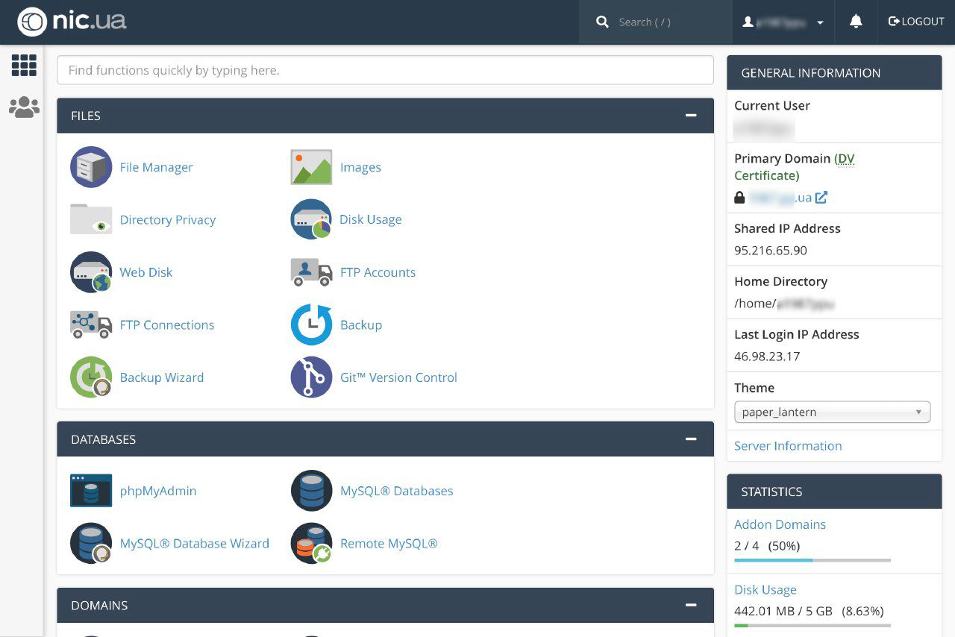955x637 pixels.
Task: Launch the Git Version Control icon
Action: tap(311, 377)
